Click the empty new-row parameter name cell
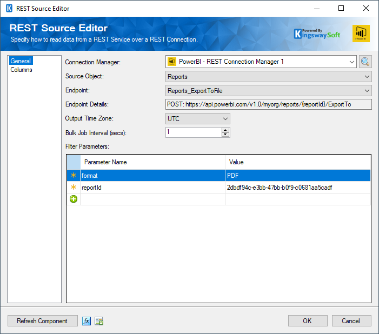 coord(152,199)
